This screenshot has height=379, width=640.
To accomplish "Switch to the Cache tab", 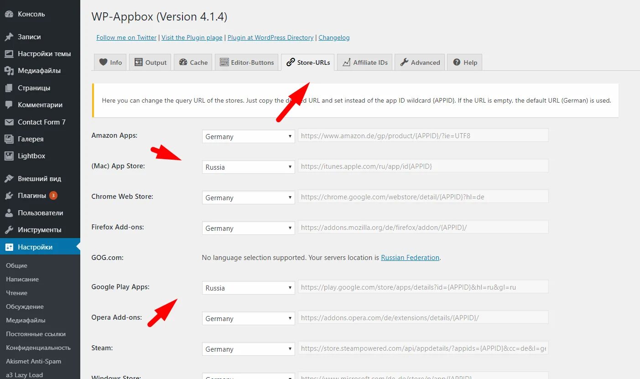I will 193,62.
